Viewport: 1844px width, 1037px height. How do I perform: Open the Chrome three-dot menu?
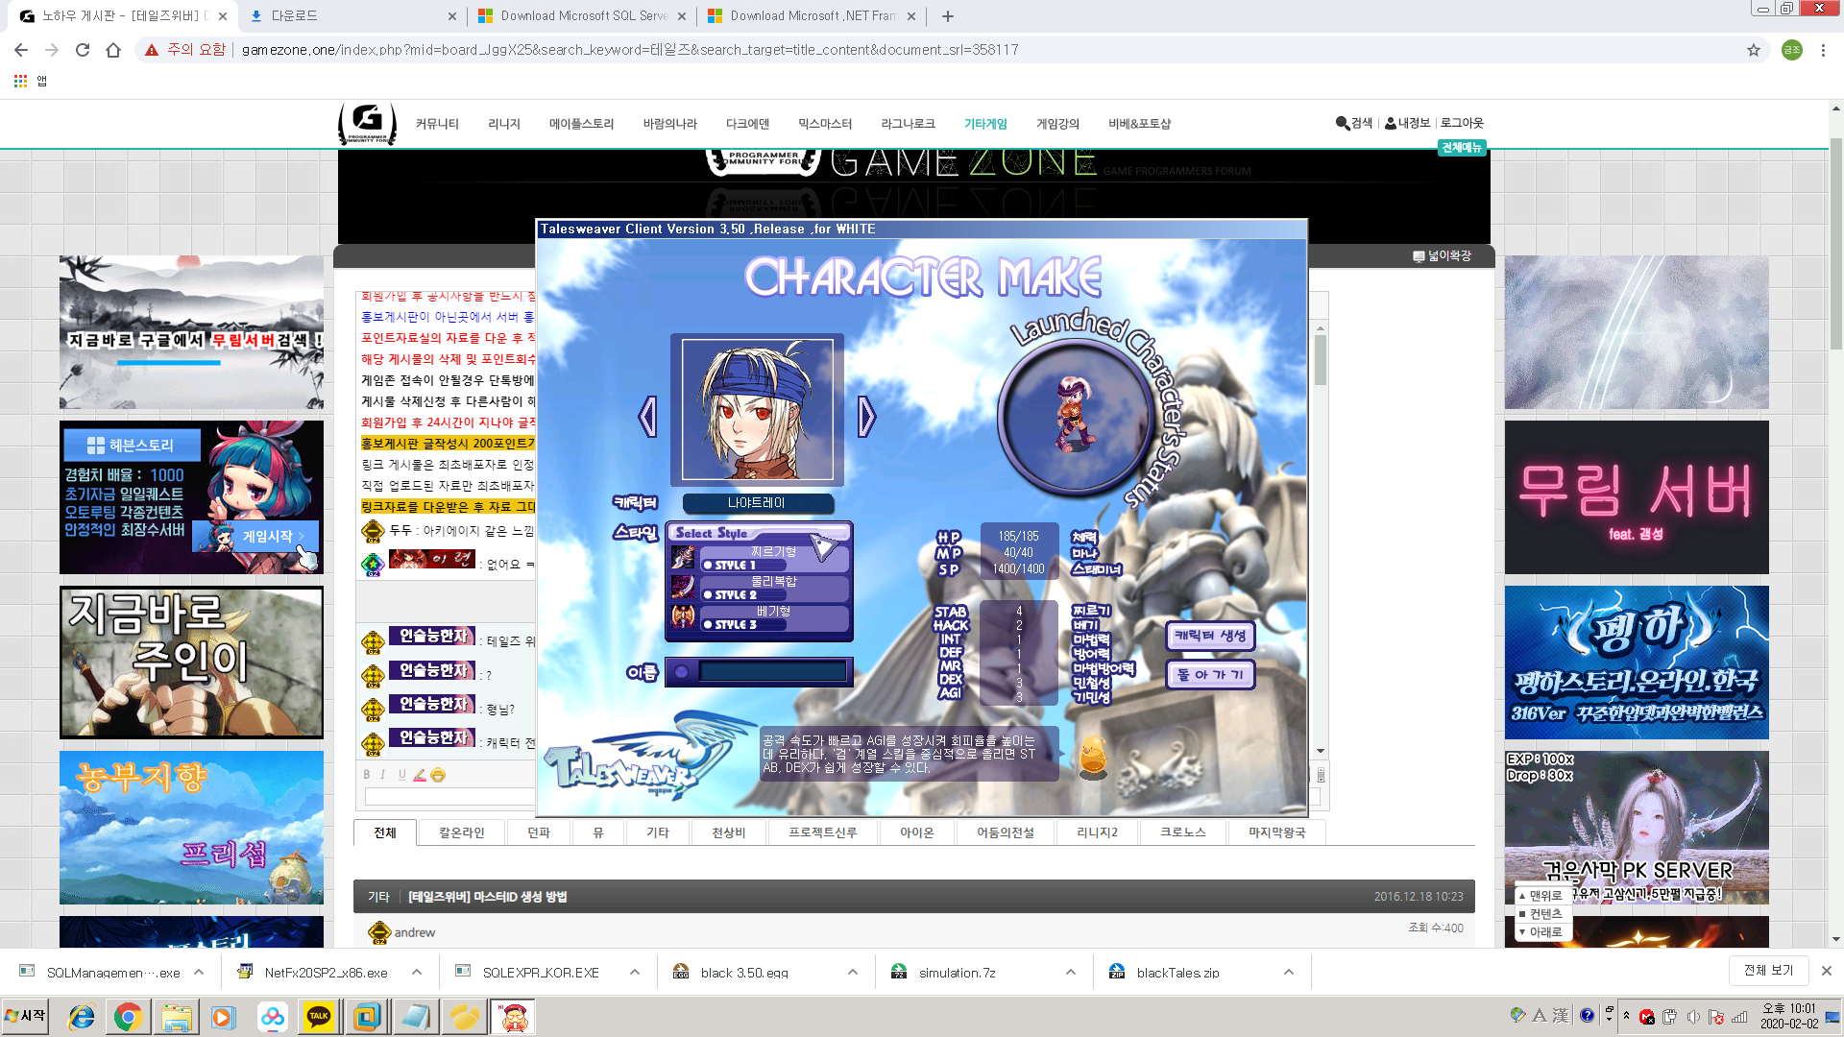pyautogui.click(x=1823, y=50)
